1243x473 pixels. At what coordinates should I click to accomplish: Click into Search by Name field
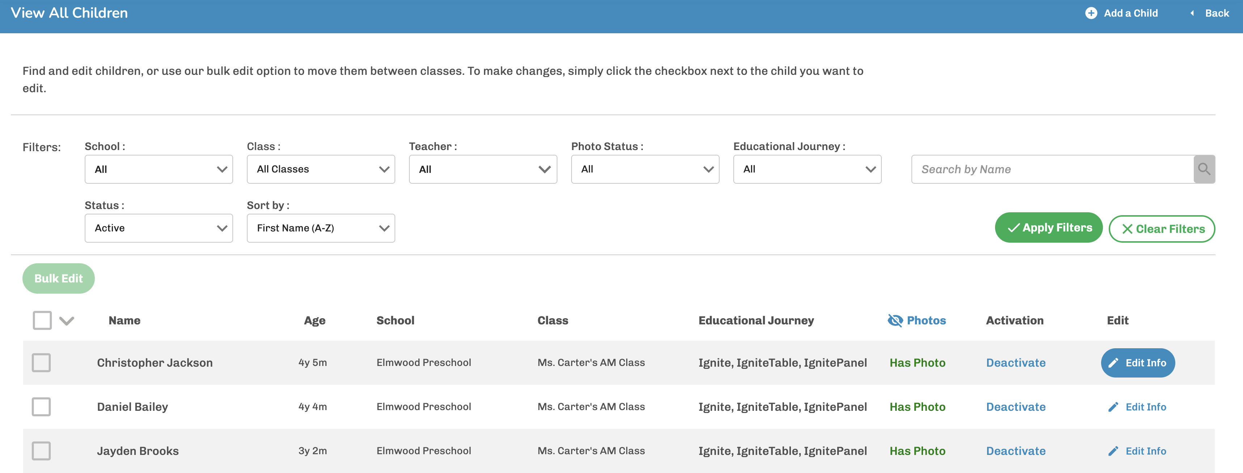click(x=1052, y=169)
